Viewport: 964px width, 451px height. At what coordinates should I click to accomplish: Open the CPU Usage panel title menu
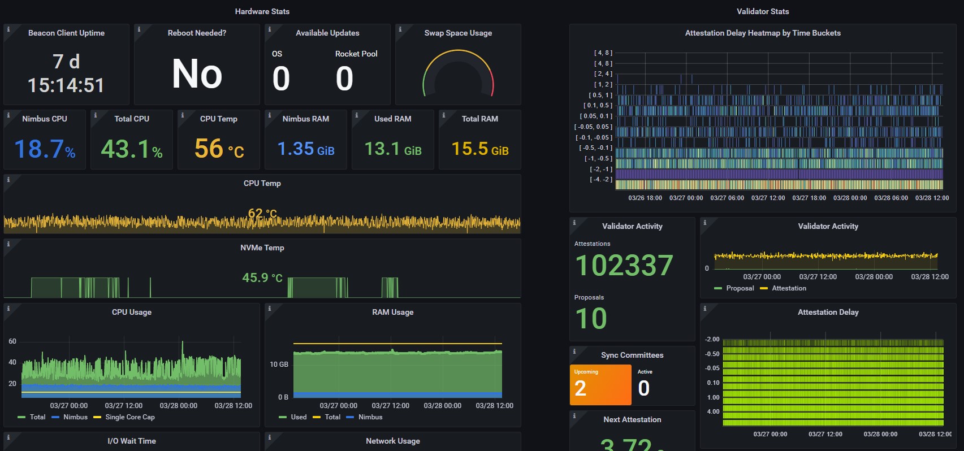click(x=132, y=312)
